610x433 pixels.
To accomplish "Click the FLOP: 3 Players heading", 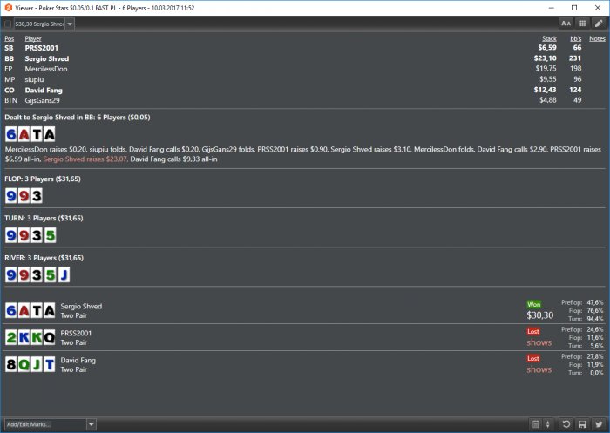I will tap(43, 179).
